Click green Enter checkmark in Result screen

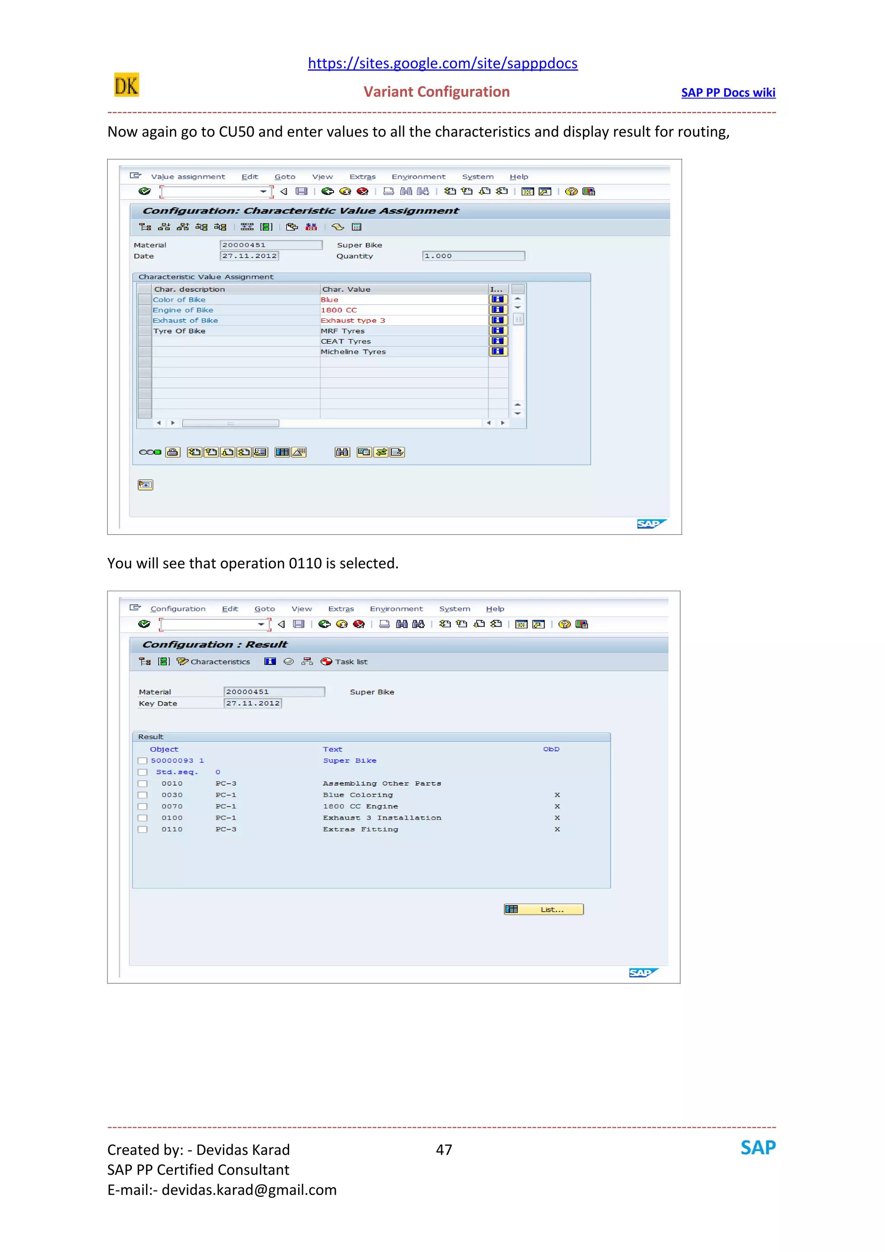(144, 624)
